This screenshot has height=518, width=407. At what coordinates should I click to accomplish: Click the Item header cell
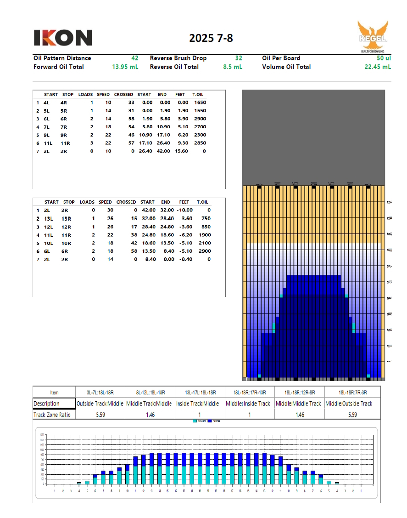click(x=54, y=393)
